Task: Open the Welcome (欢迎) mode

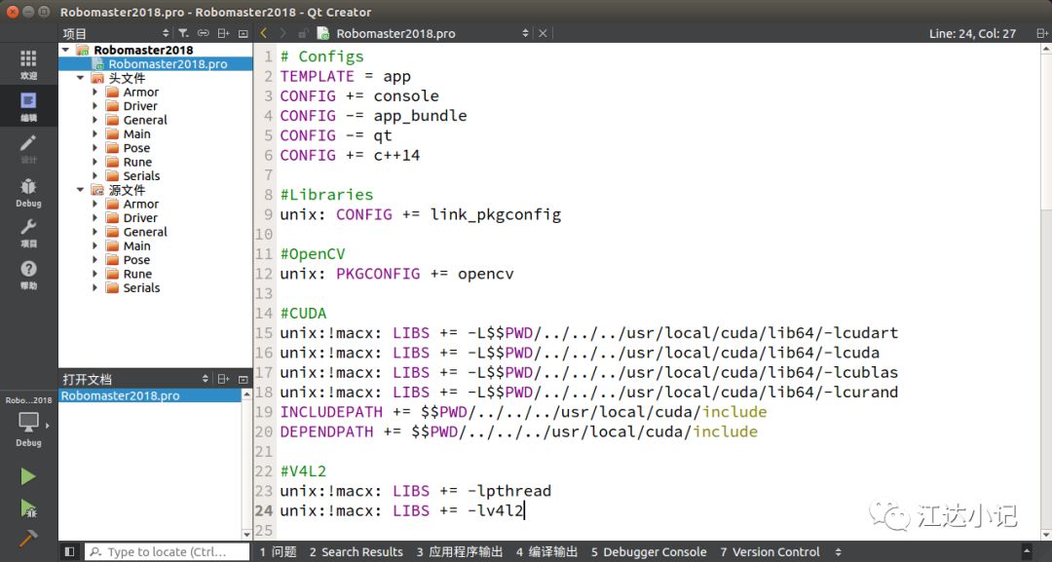Action: point(28,64)
